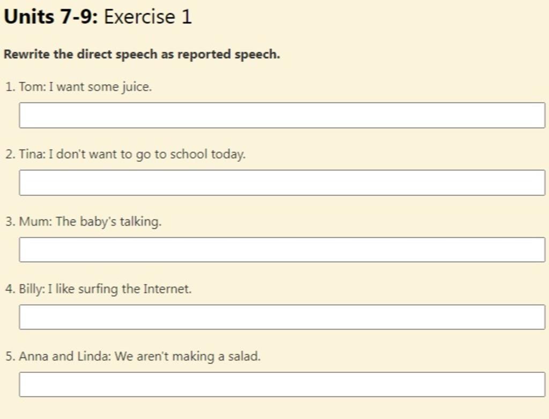Click the speaker label 'Anna and Linda:'
The height and width of the screenshot is (419, 549).
point(65,356)
